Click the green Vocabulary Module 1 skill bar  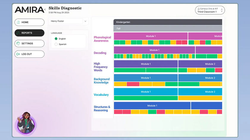coord(146,98)
